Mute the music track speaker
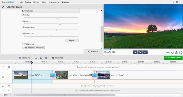The image size is (183, 97). 9,86
